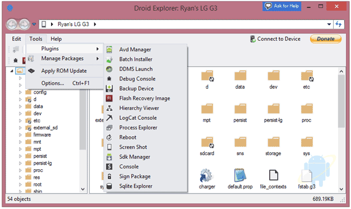Screen dimensions: 351x209
Task: Open the data folder icon in file pane
Action: [240, 76]
